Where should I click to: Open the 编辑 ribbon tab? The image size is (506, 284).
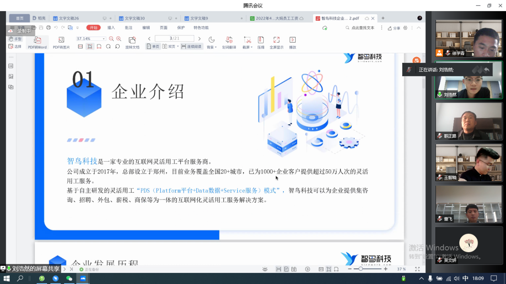coord(146,28)
